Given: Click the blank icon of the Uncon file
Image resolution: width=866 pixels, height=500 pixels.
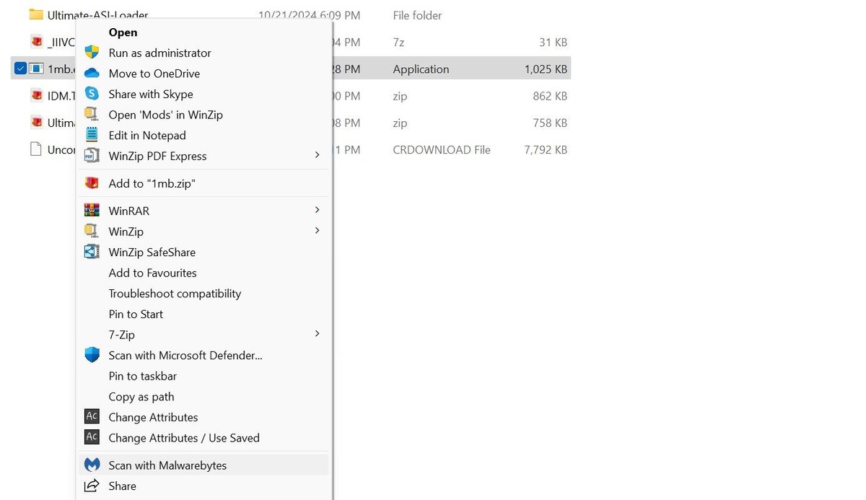Looking at the screenshot, I should tap(35, 149).
